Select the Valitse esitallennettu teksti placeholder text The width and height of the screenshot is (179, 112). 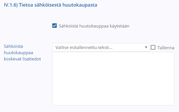pos(84,48)
